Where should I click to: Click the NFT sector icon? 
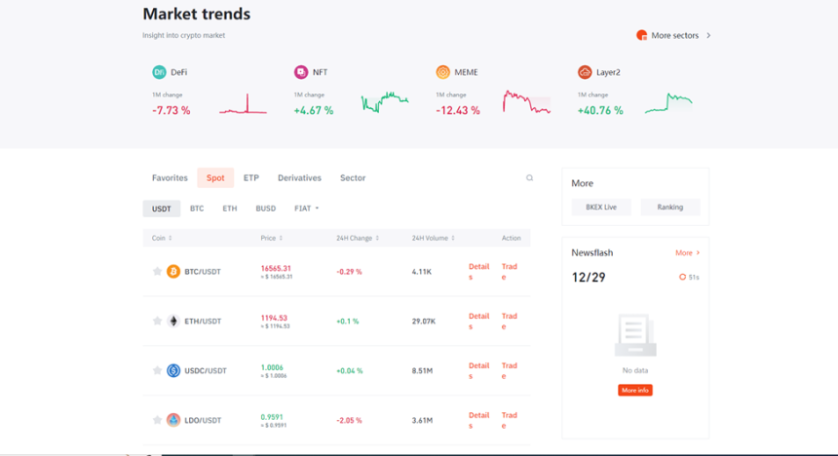coord(301,72)
